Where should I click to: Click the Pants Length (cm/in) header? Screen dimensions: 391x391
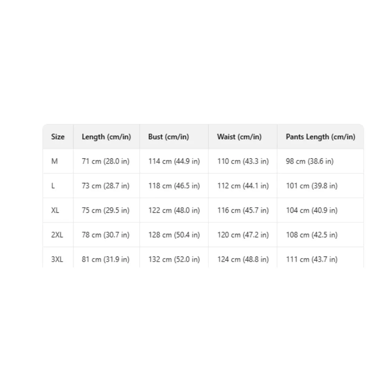point(321,136)
